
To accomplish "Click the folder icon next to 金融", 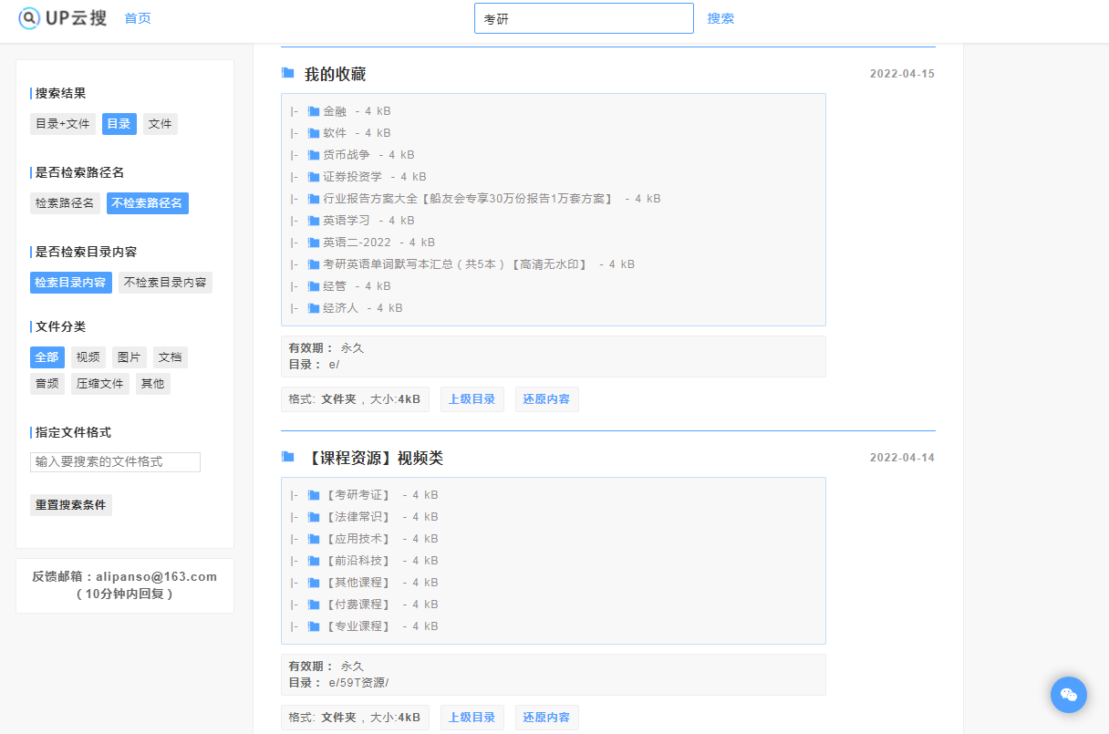I will (314, 111).
